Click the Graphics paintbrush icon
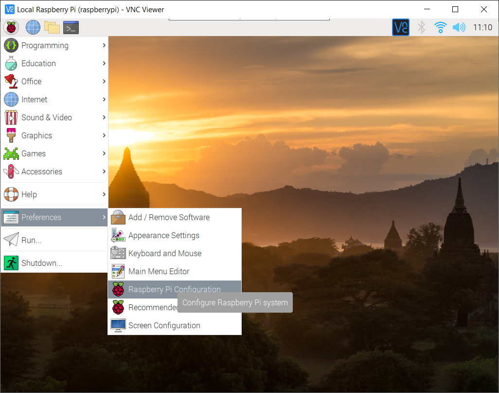The image size is (499, 393). pyautogui.click(x=11, y=135)
